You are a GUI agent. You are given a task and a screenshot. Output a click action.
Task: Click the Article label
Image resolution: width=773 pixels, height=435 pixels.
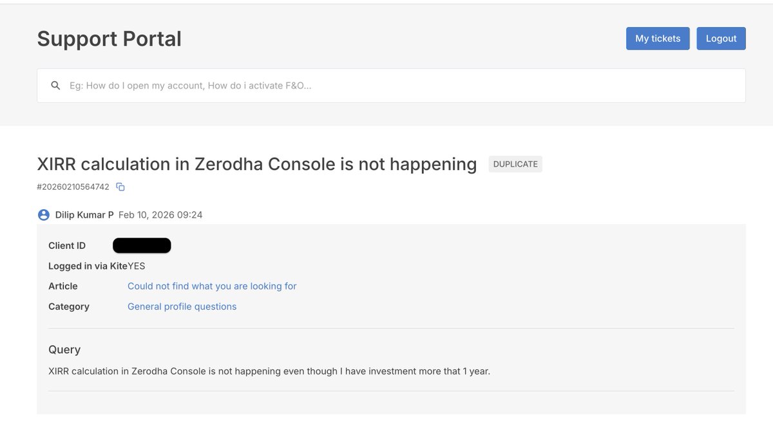[x=63, y=286]
